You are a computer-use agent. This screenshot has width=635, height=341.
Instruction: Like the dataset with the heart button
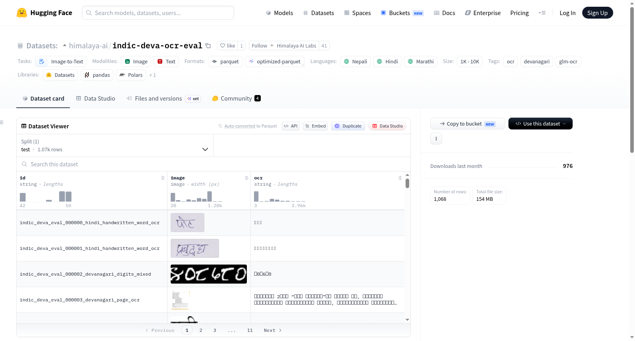[x=228, y=46]
